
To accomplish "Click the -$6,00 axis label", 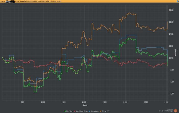I will (x=171, y=94).
